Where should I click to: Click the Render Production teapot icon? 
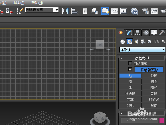163,11
